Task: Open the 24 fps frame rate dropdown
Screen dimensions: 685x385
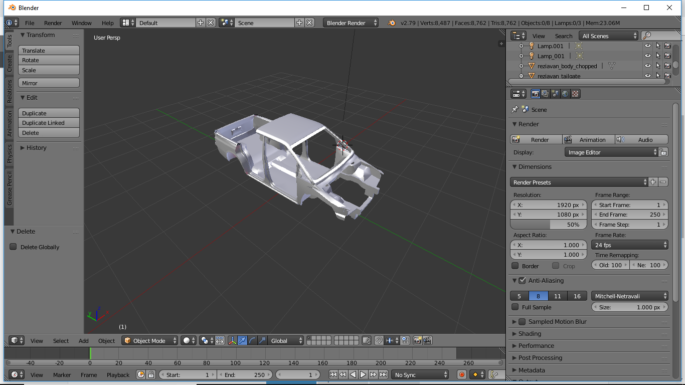Action: (630, 245)
